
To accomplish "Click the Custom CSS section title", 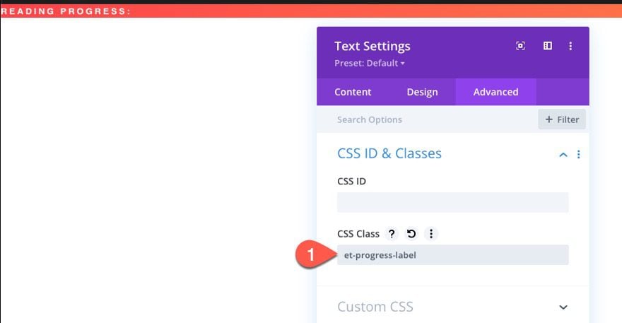I will pos(375,307).
